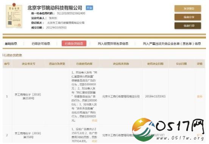Click document number 京工商海处字〔2018〕第358号
The height and width of the screenshot is (144, 209).
point(28,135)
